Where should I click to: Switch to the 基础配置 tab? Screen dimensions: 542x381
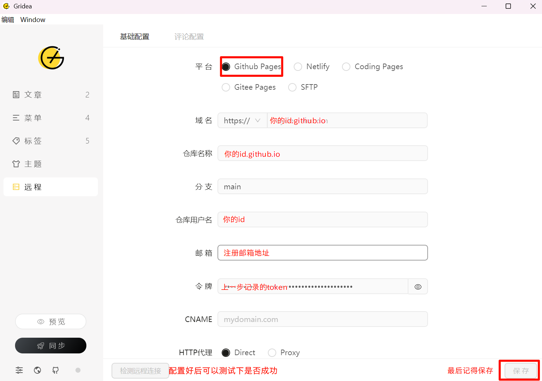[x=135, y=37]
